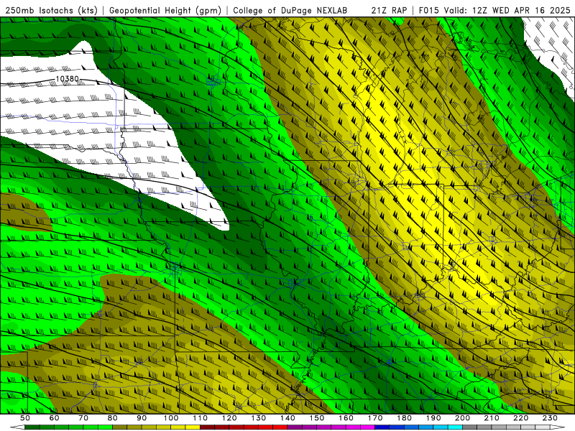Viewport: 575px width, 431px height.
Task: Click the 230 value on the color scale
Action: pos(550,418)
